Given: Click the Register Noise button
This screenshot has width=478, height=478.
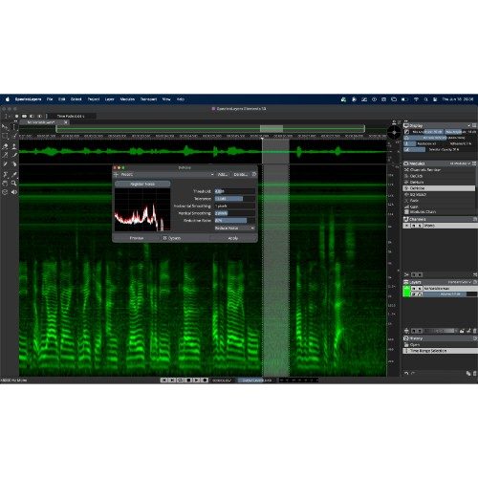Looking at the screenshot, I should coord(142,185).
